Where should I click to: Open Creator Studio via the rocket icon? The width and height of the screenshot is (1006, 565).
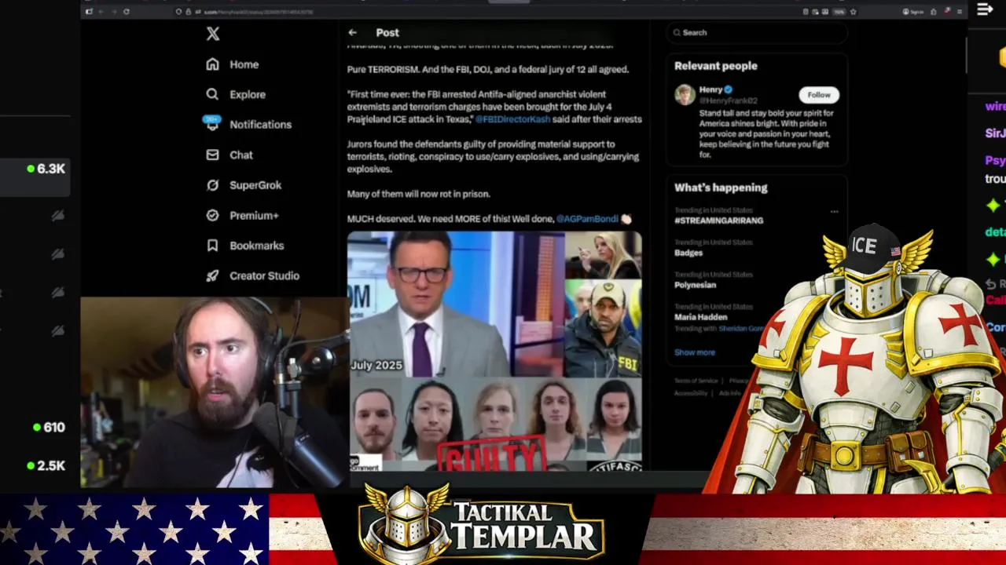pyautogui.click(x=212, y=275)
